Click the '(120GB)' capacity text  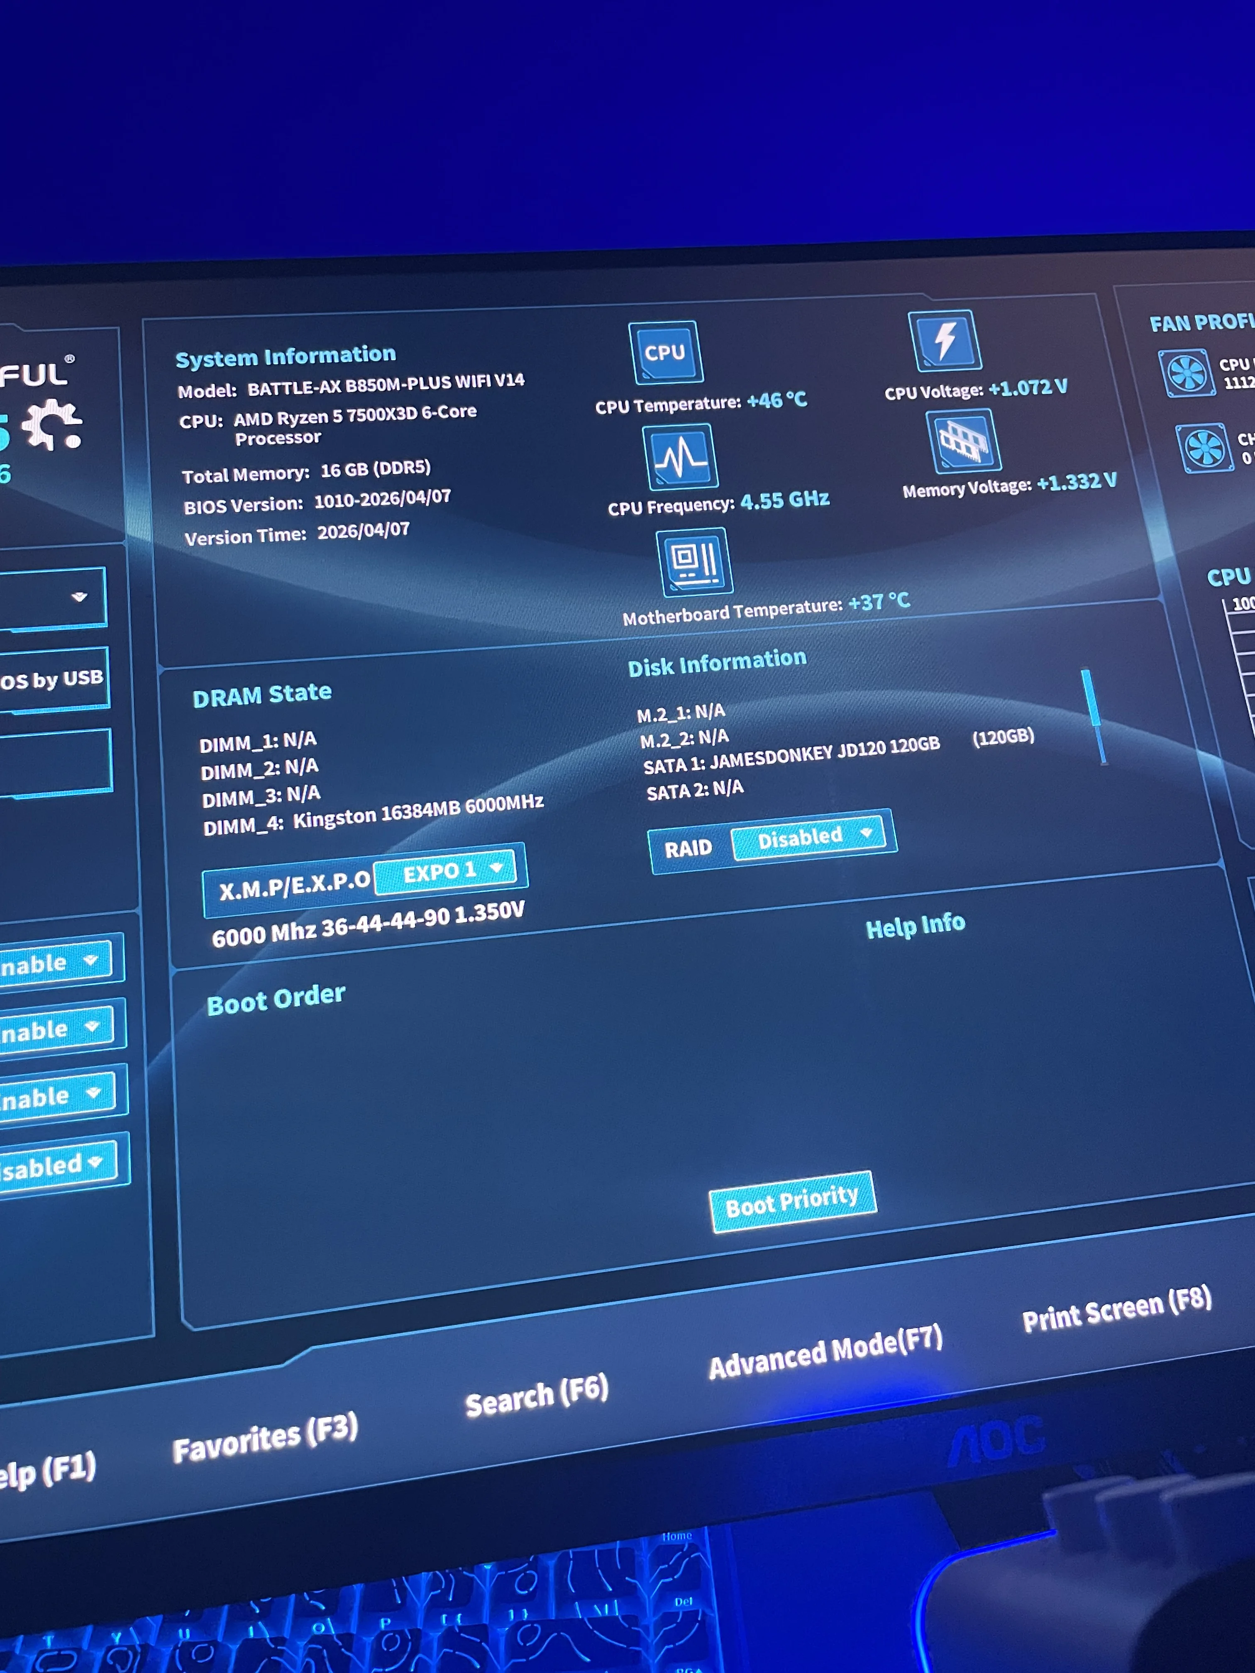(1003, 737)
